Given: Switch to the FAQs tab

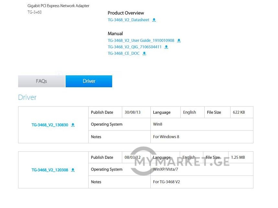Looking at the screenshot, I should coord(41,81).
